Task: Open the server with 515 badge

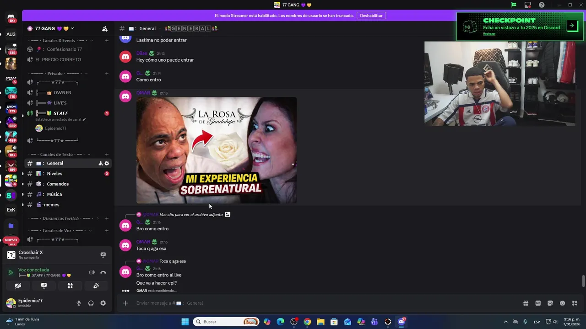Action: coord(11,49)
